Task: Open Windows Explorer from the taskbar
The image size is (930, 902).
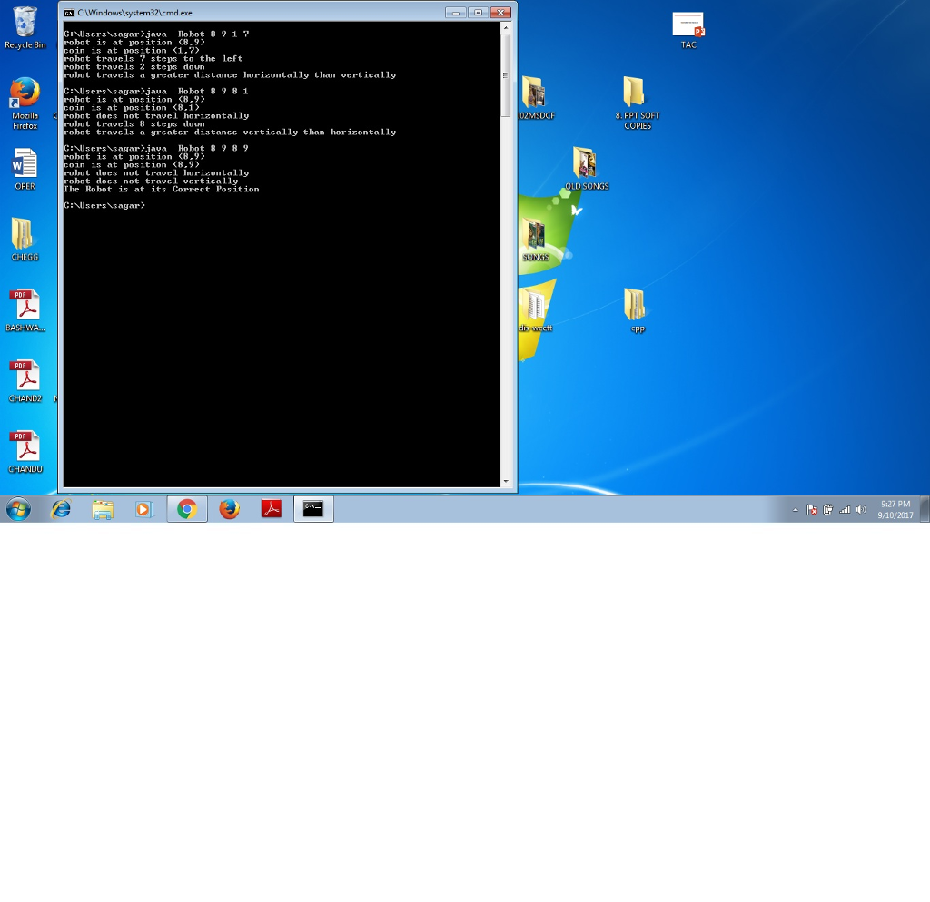Action: [103, 509]
